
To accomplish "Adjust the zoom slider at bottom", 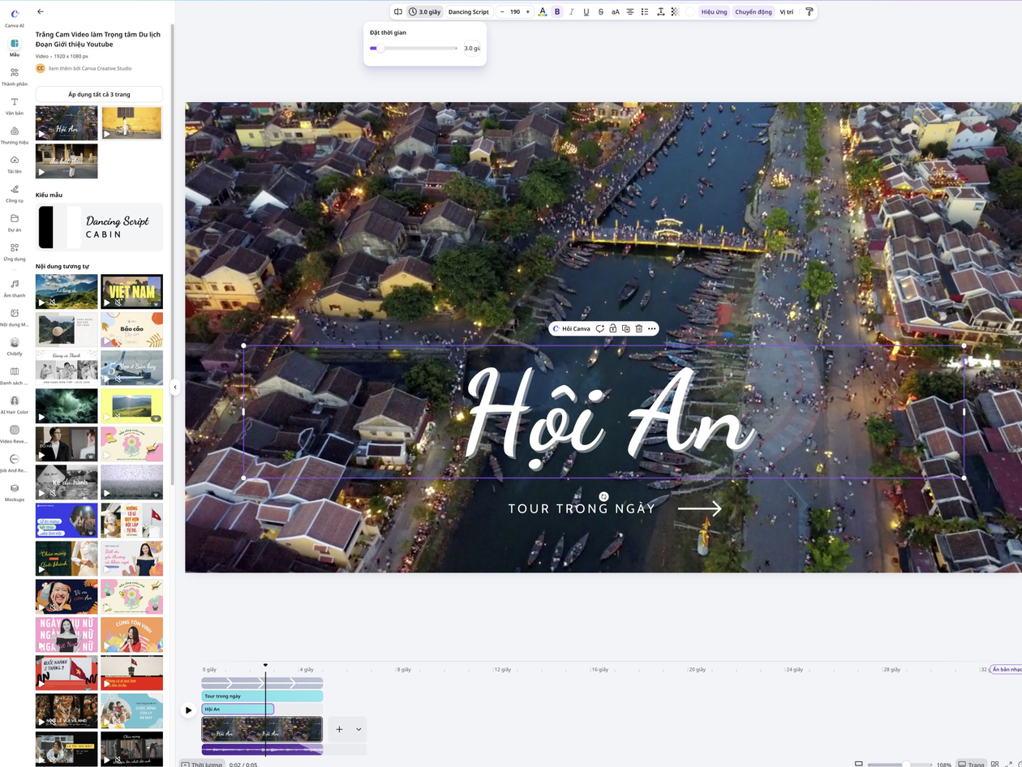I will [900, 765].
